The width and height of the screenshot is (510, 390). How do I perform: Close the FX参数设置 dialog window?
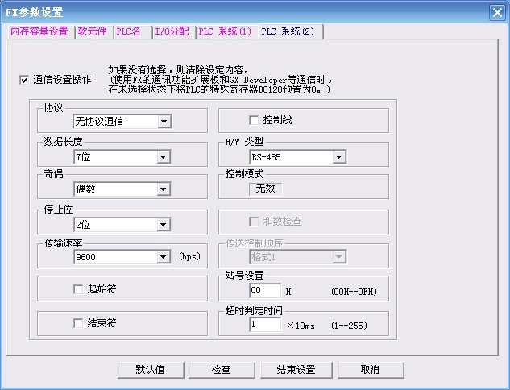click(497, 12)
